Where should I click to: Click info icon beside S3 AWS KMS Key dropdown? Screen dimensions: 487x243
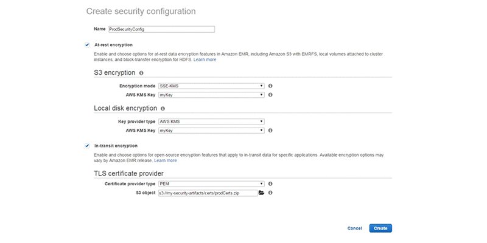pyautogui.click(x=270, y=95)
